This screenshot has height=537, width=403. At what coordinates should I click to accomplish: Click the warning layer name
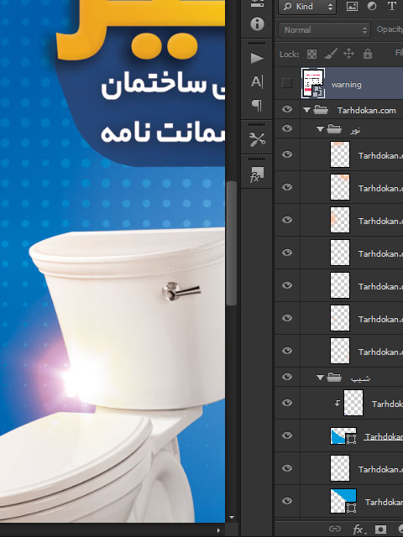coord(347,85)
